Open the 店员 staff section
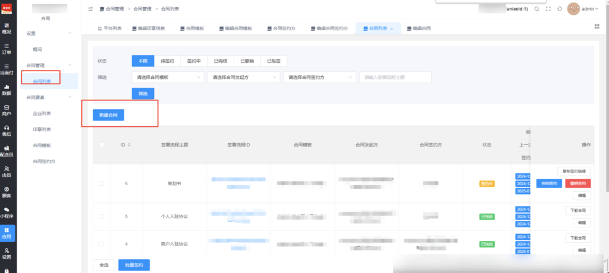This screenshot has width=609, height=273. point(7,172)
